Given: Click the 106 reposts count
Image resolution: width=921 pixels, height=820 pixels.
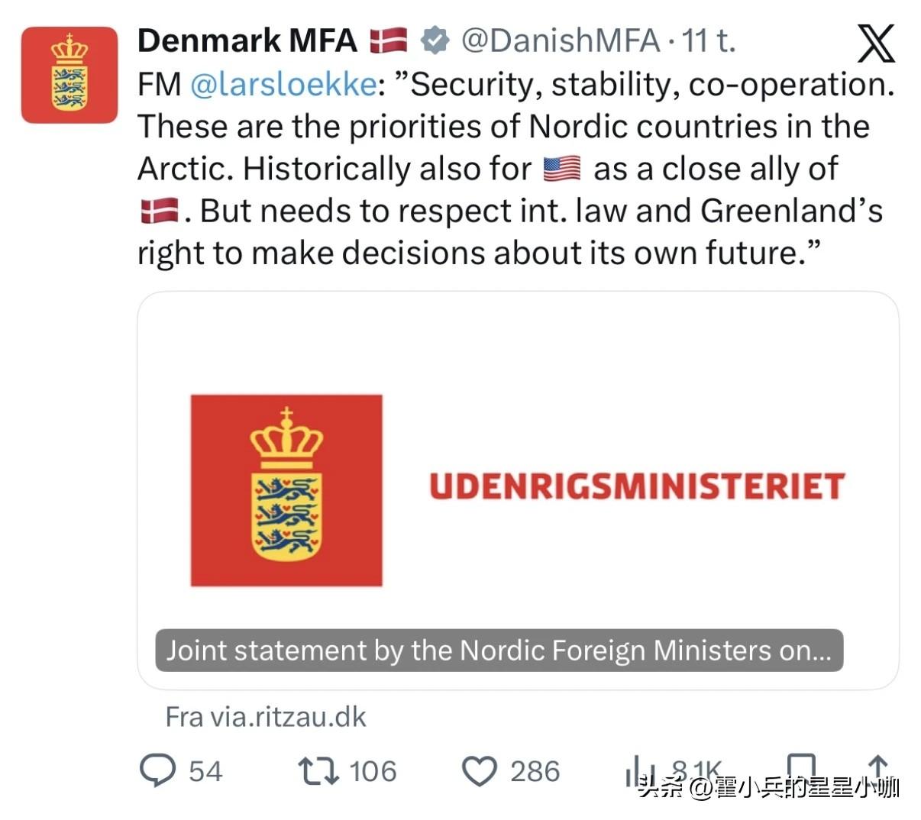Looking at the screenshot, I should coord(373,771).
